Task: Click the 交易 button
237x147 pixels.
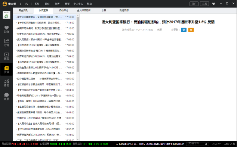Action: [204, 4]
